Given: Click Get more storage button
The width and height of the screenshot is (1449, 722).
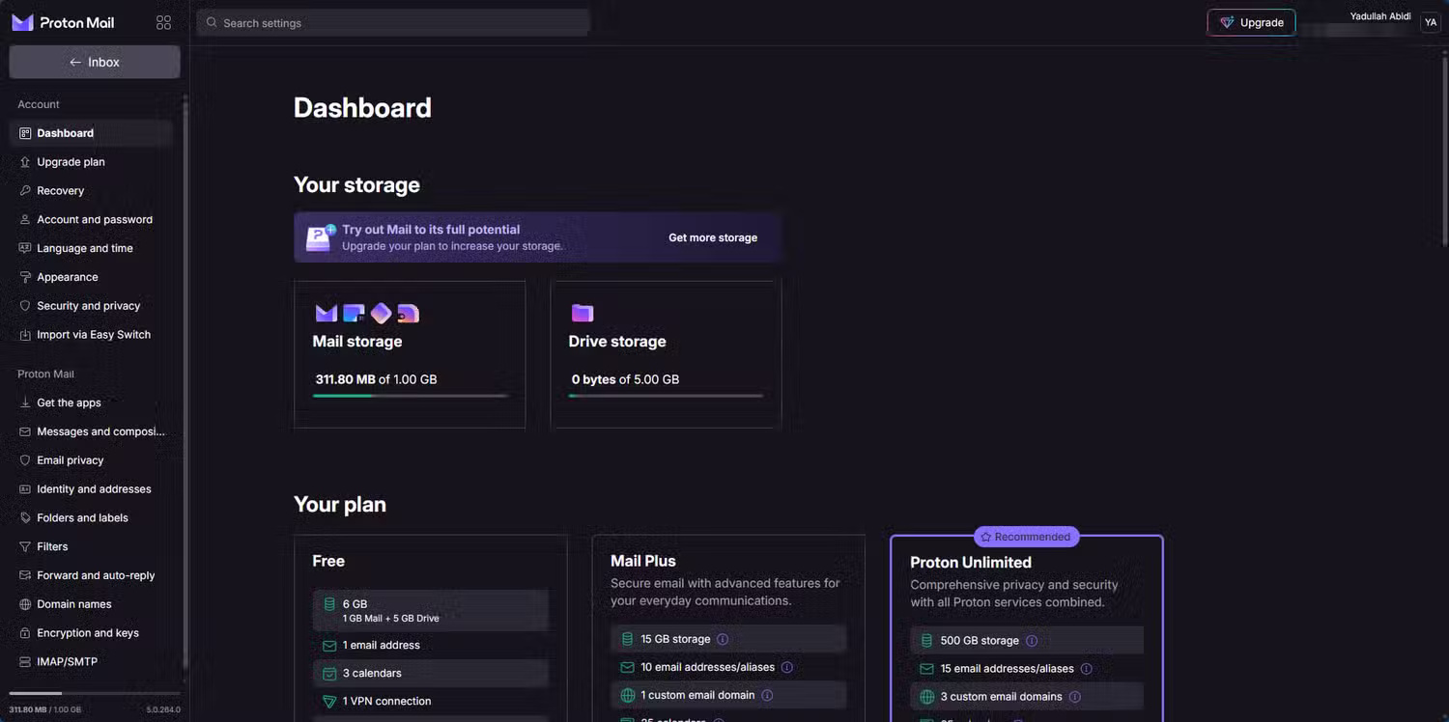Looking at the screenshot, I should tap(713, 237).
